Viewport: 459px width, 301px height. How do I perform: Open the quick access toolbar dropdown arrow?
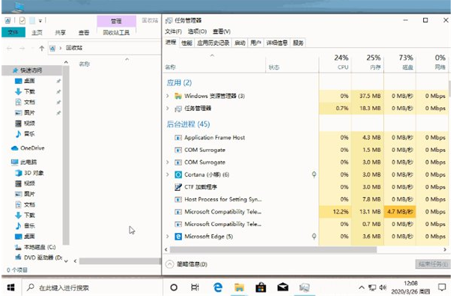pyautogui.click(x=40, y=21)
